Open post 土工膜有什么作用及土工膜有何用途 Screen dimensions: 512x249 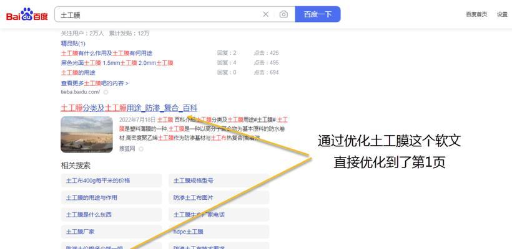coord(106,53)
